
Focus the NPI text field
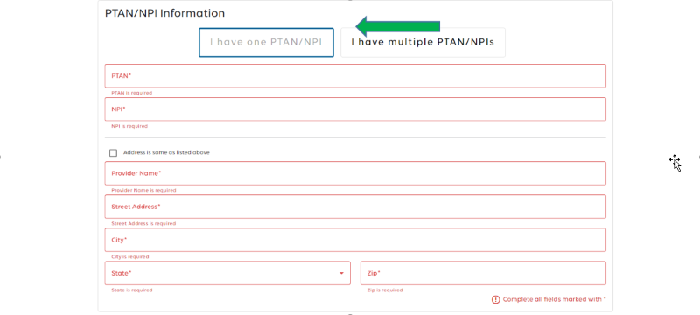(x=355, y=109)
